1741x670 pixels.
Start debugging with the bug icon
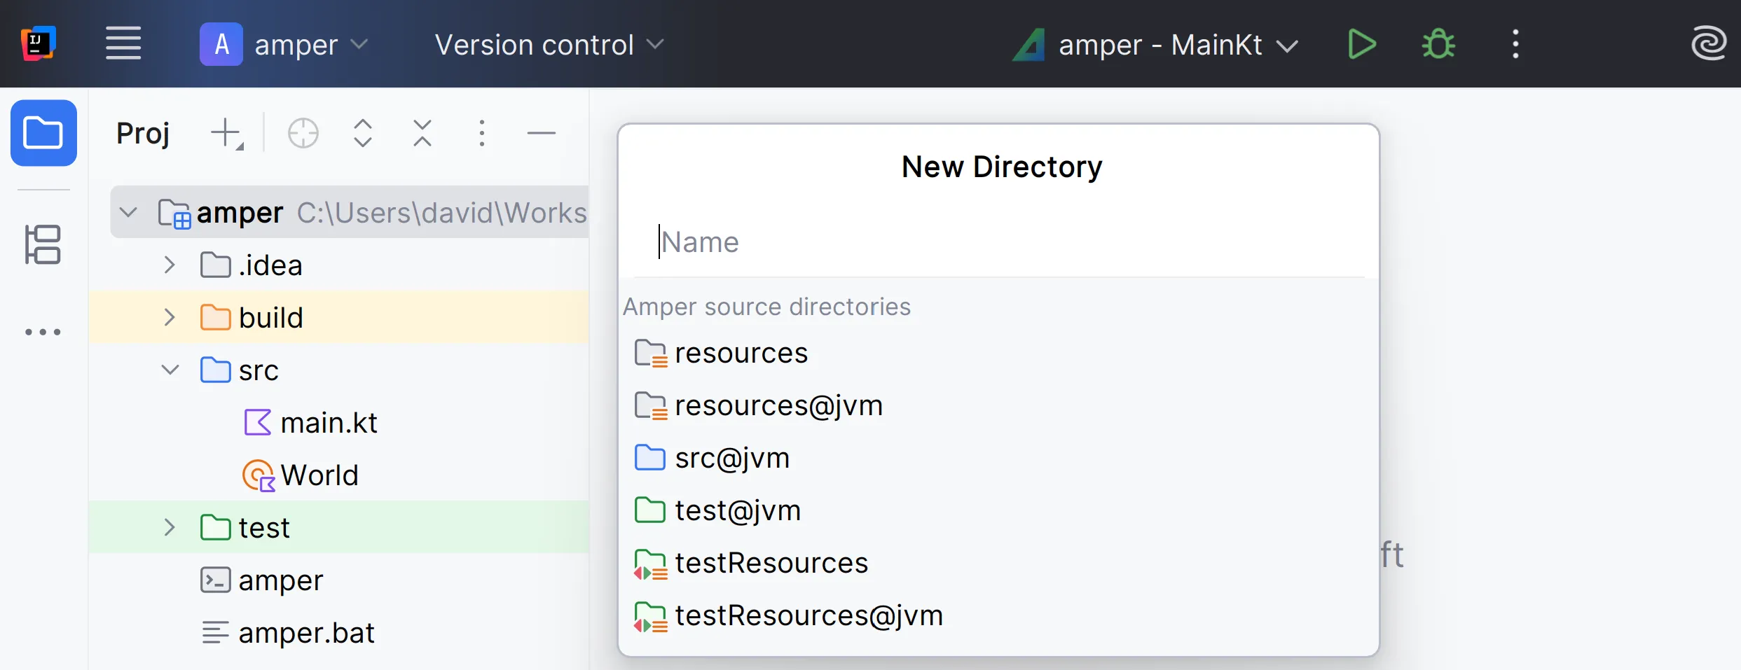(x=1438, y=45)
